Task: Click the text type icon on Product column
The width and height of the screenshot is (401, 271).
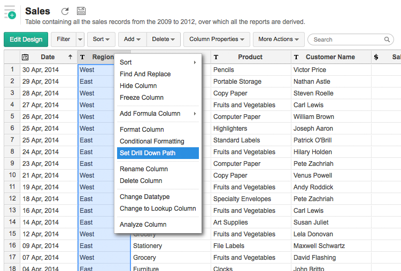Action: pyautogui.click(x=216, y=57)
